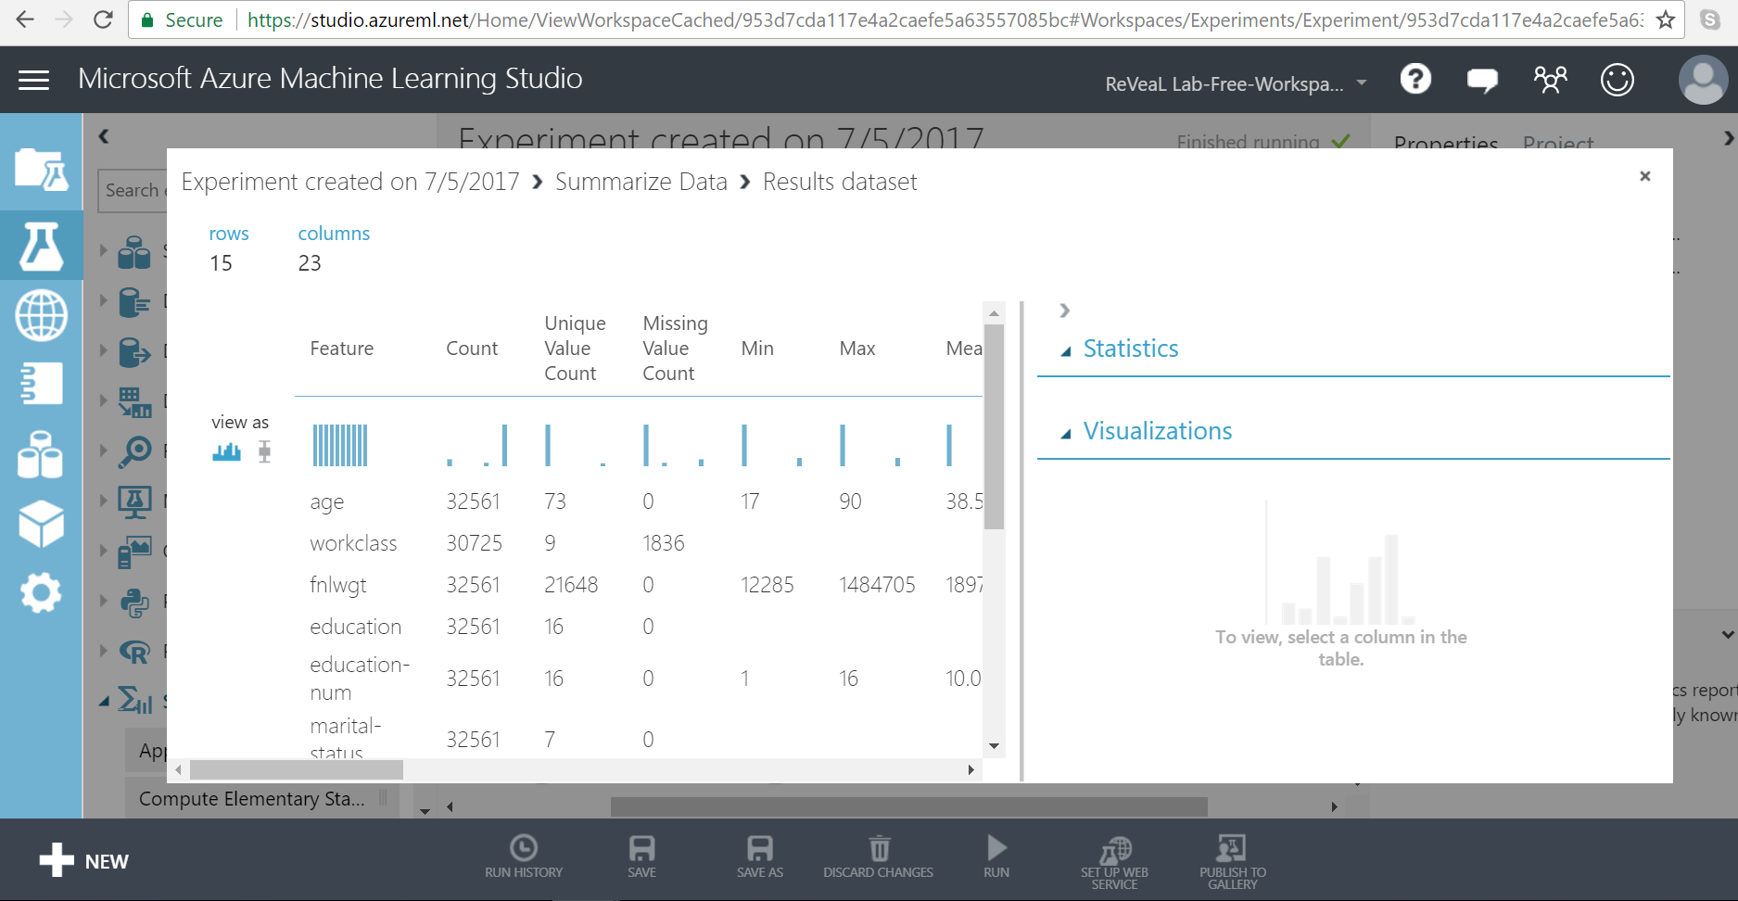Open the Help question mark icon

(1415, 79)
